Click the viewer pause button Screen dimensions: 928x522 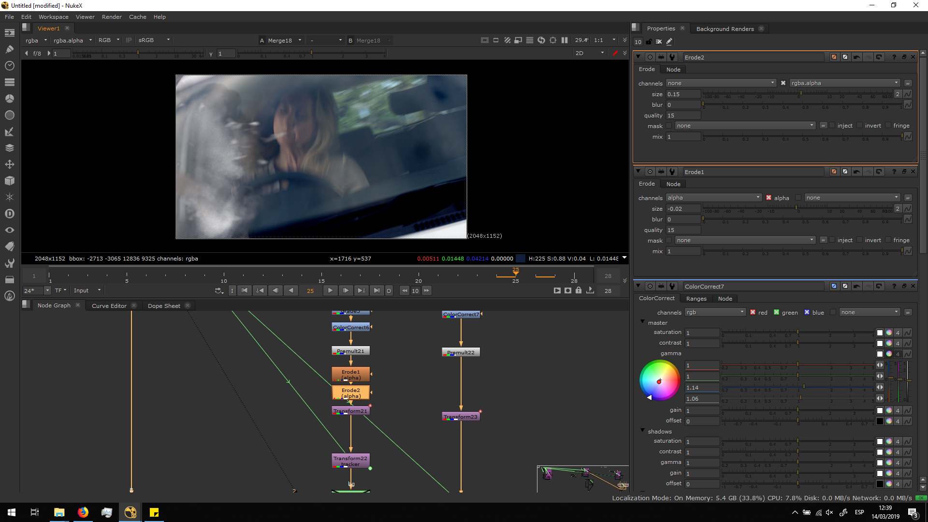[x=564, y=40]
